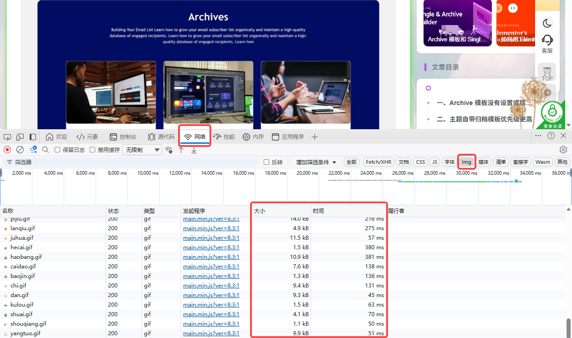Click the main.min.js initiator link for lanqiu.gif
Image resolution: width=572 pixels, height=338 pixels.
pos(210,228)
